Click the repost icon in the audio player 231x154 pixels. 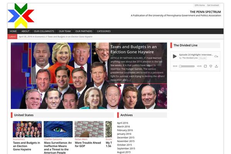click(x=205, y=66)
